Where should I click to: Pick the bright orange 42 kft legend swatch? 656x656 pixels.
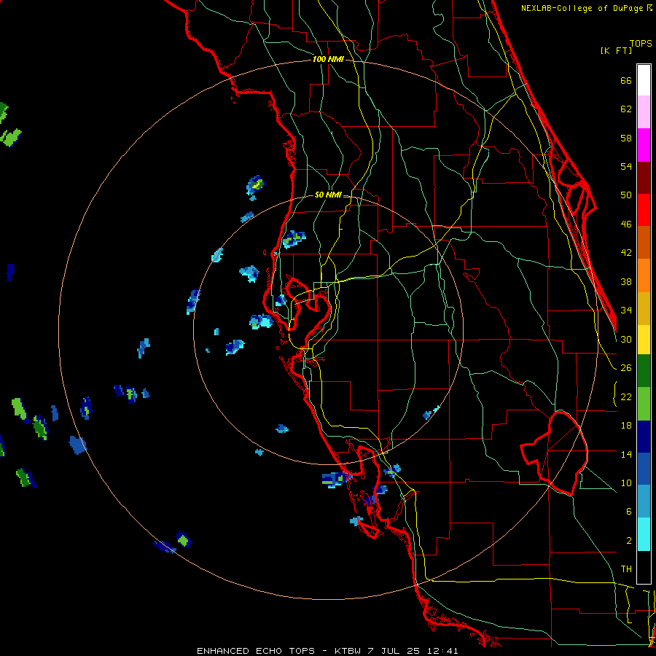(x=644, y=276)
